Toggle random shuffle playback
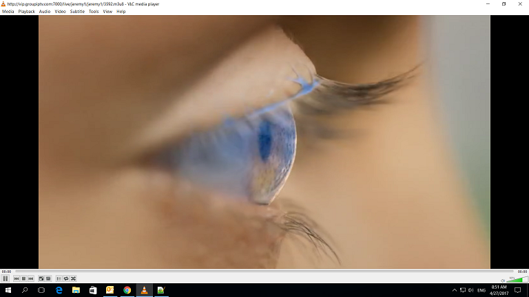 point(73,278)
